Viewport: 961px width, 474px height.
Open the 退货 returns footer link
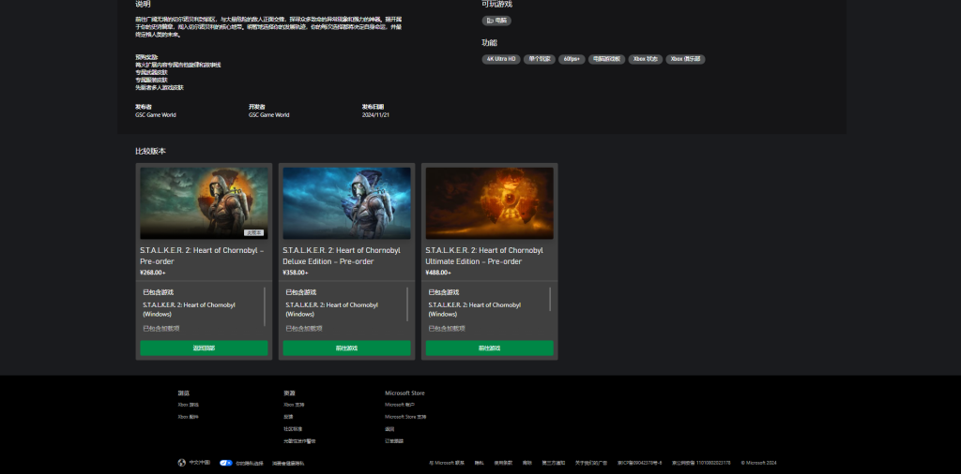389,429
